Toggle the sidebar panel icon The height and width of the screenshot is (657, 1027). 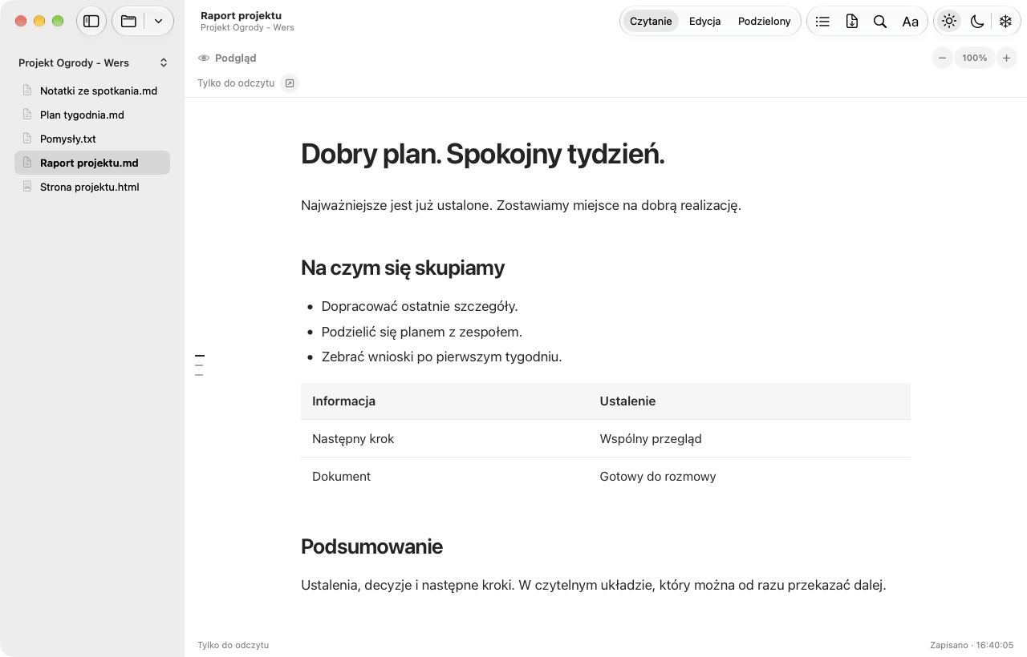click(91, 22)
